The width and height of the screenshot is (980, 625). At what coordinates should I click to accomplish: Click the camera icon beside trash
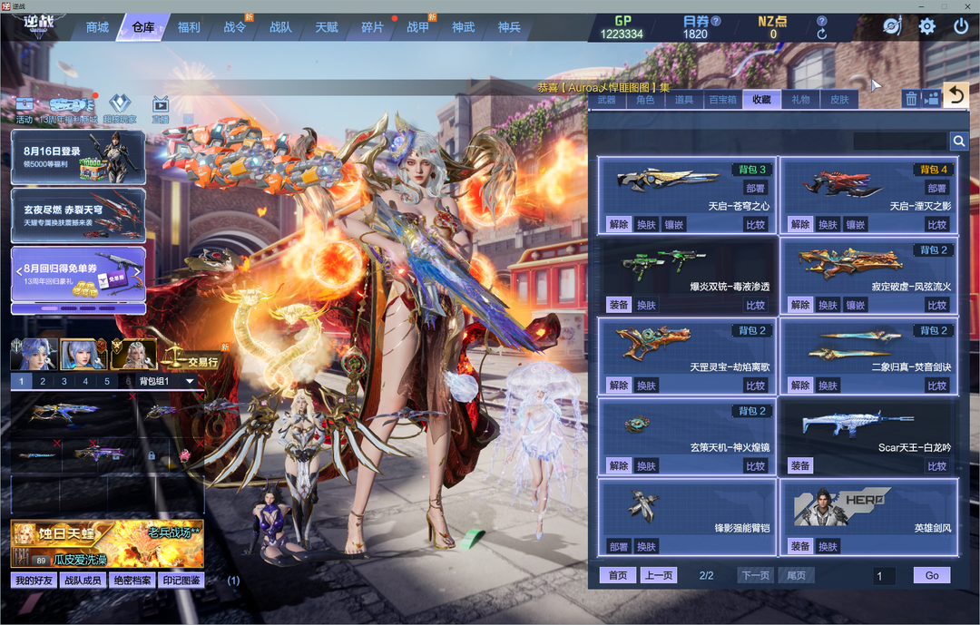pos(931,99)
